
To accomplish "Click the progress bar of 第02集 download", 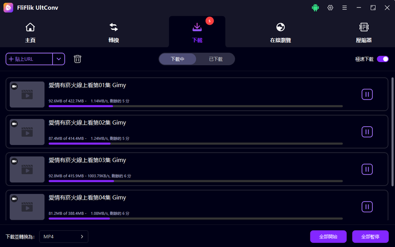I will pyautogui.click(x=196, y=144).
